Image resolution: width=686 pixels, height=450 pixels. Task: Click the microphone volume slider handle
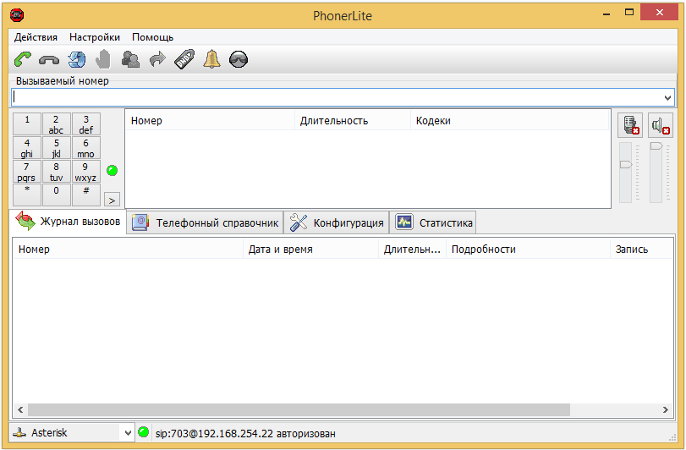click(x=626, y=164)
